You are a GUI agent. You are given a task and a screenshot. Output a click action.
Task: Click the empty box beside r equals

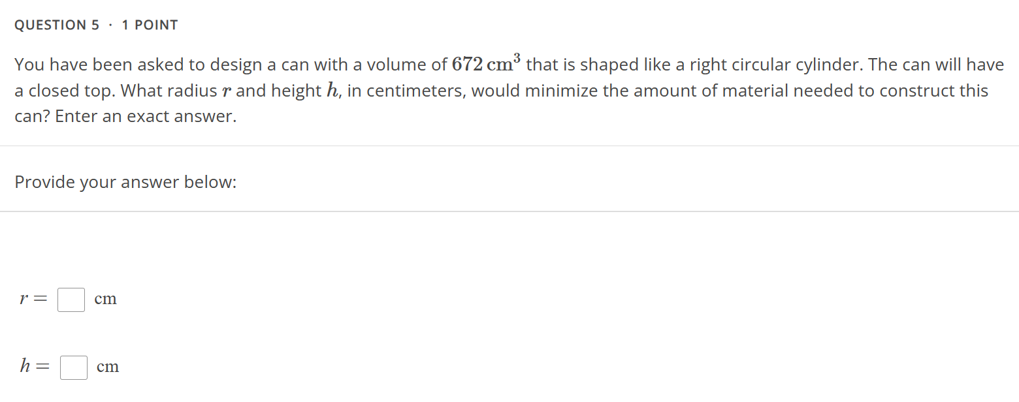[71, 300]
